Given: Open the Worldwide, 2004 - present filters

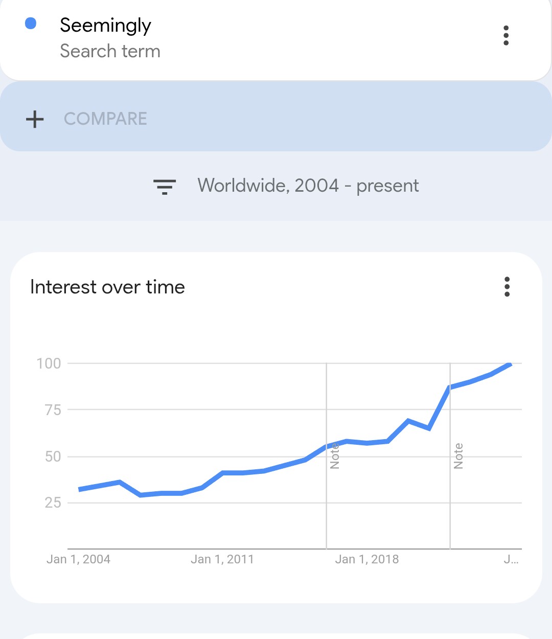Looking at the screenshot, I should coord(308,186).
